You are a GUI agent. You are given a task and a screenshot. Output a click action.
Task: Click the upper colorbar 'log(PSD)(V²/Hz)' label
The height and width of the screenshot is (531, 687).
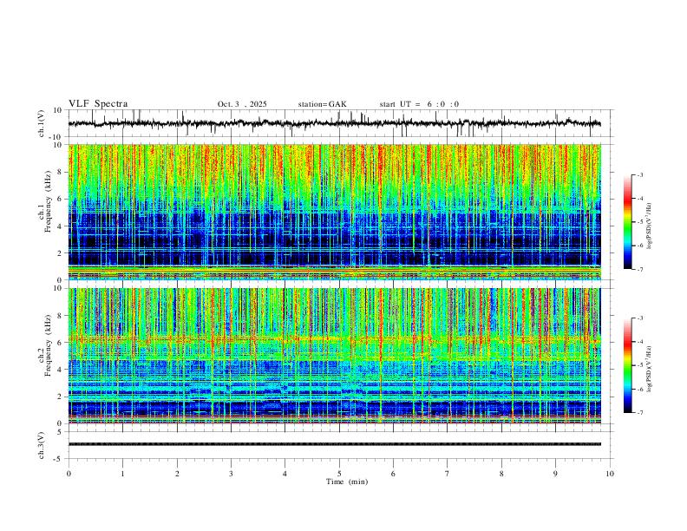(x=650, y=226)
